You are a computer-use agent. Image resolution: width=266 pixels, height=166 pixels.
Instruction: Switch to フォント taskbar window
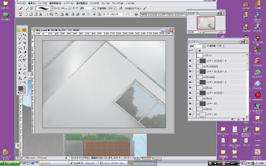[54, 163]
